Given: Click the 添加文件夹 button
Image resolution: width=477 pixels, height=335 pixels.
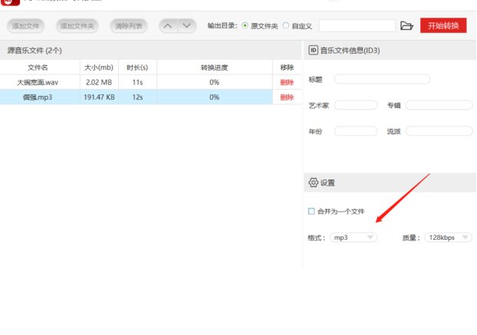Looking at the screenshot, I should pos(77,26).
